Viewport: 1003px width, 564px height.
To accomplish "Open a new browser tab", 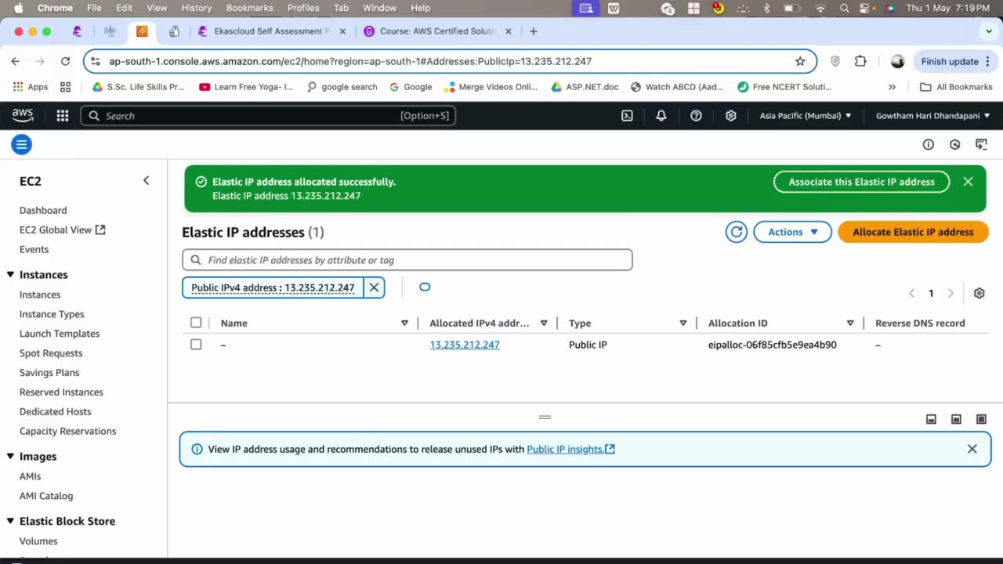I will click(534, 31).
